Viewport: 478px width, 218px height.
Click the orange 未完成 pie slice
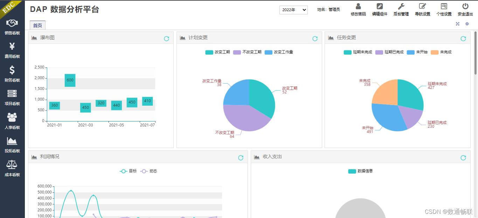(386, 93)
